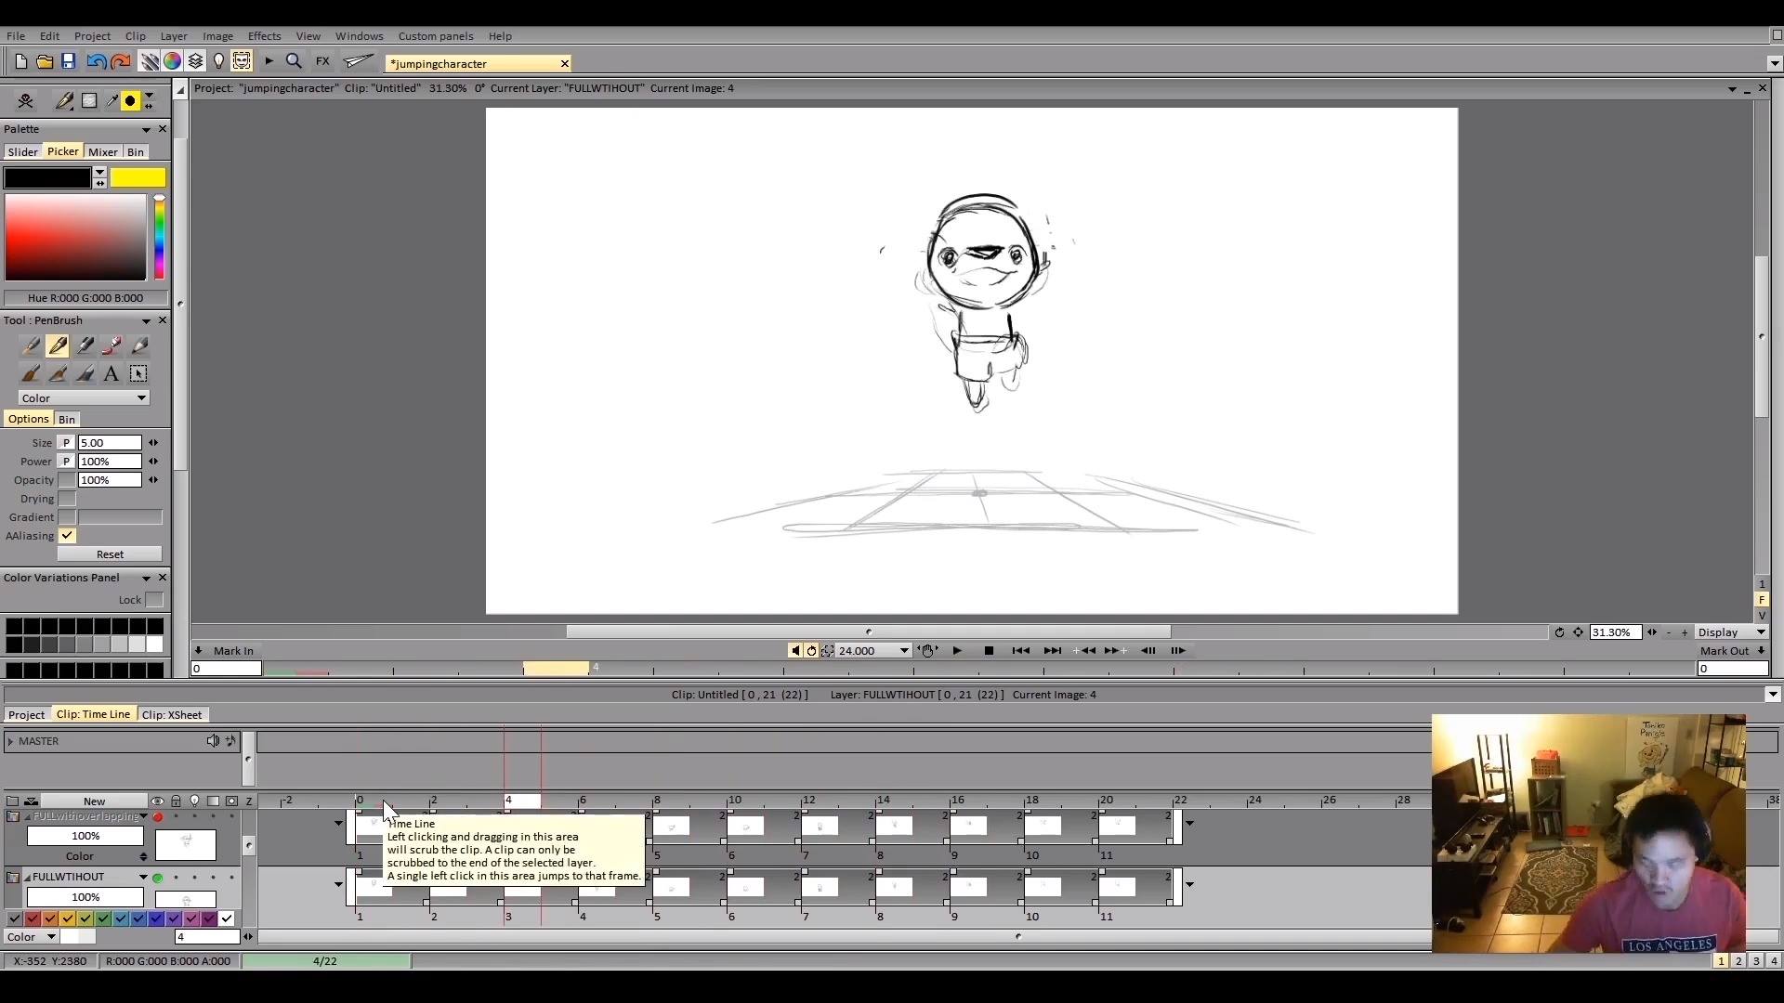This screenshot has height=1003, width=1784.
Task: Open the bottom-left Color mode dropdown
Action: click(x=32, y=937)
